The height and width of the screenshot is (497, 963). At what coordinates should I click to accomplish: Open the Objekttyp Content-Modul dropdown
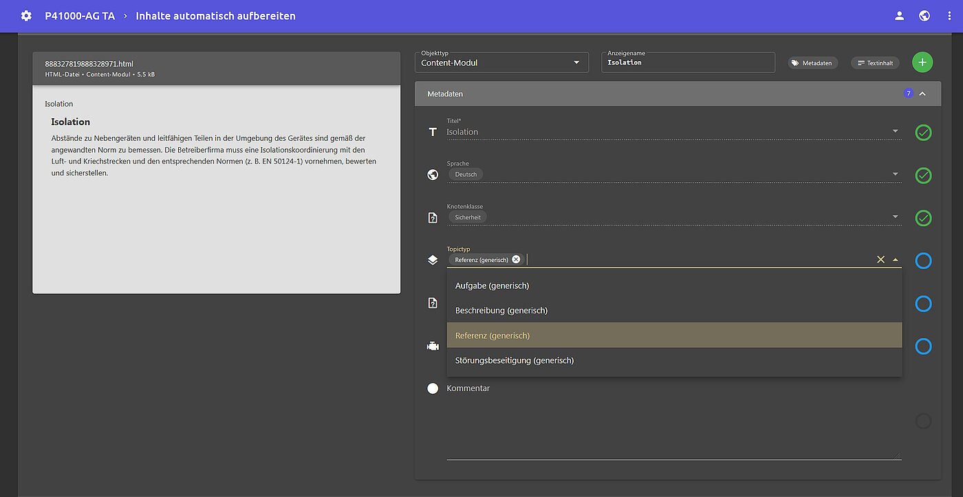click(x=501, y=63)
